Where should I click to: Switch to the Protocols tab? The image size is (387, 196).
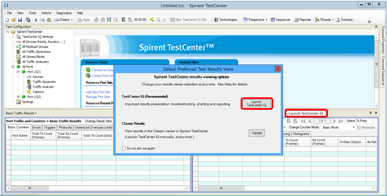click(65, 128)
